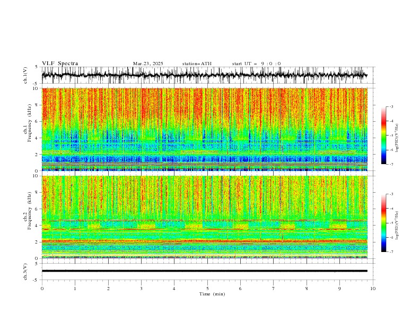Click the ch.3 flat voltage trace
The height and width of the screenshot is (324, 420).
(x=205, y=271)
